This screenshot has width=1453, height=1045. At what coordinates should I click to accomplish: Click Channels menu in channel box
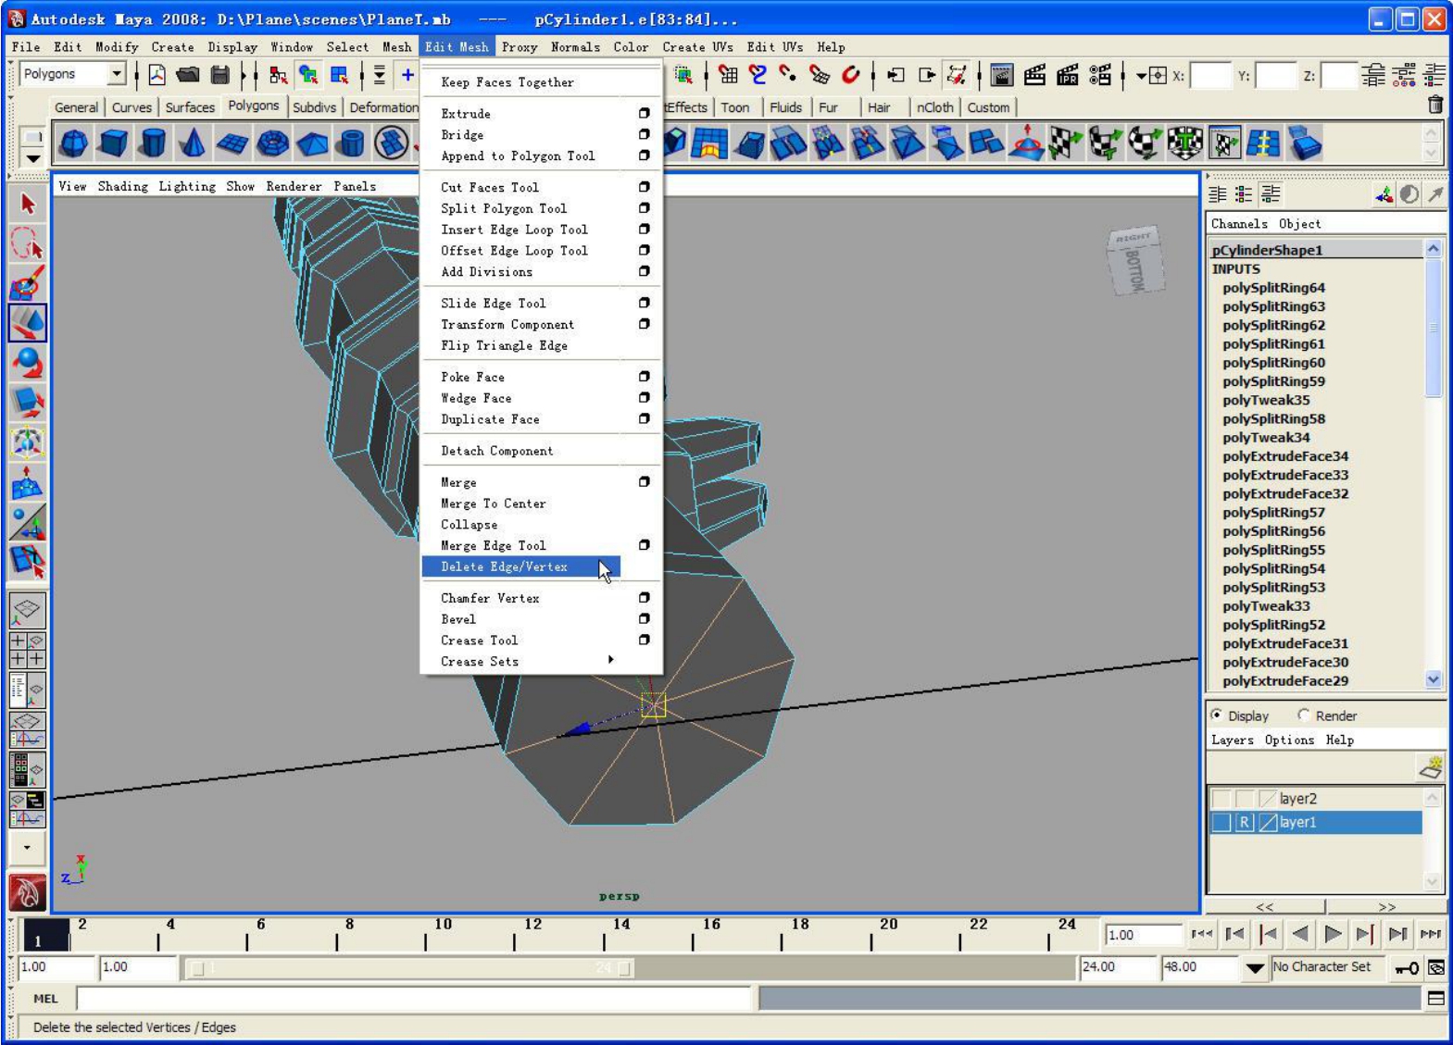[x=1239, y=223]
